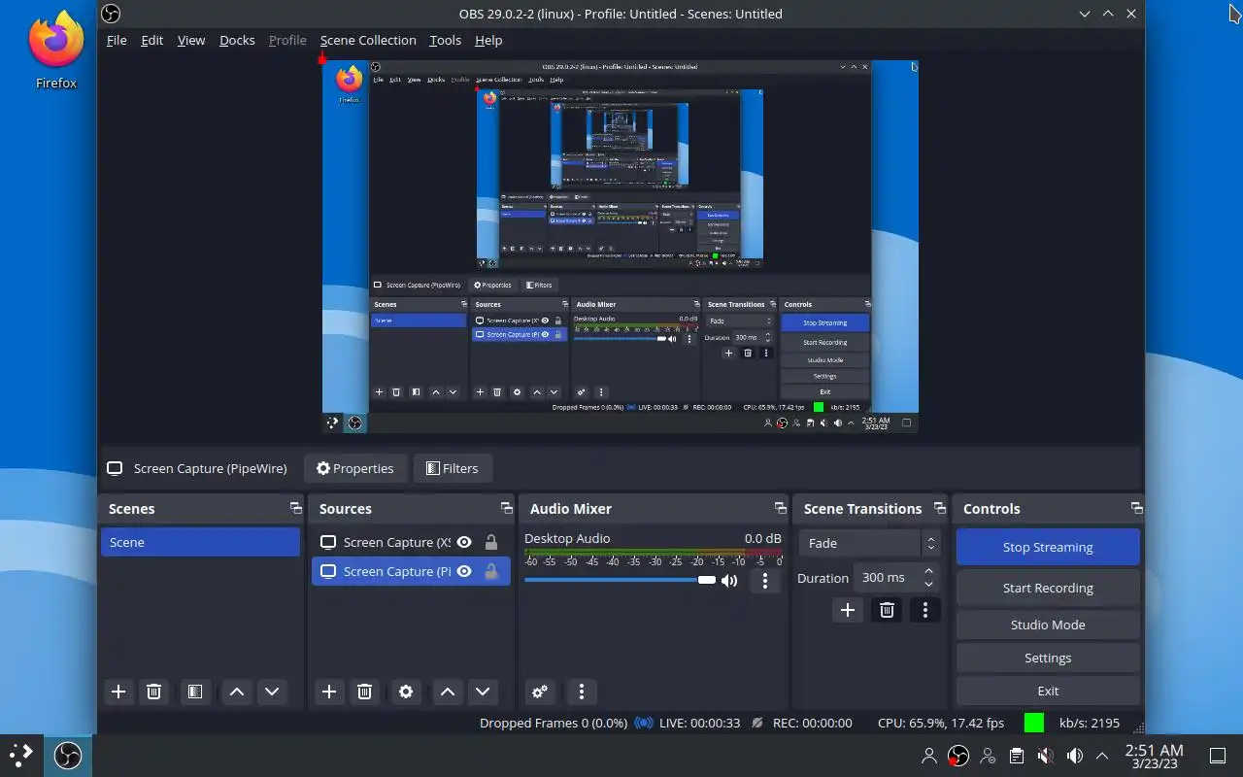1243x777 pixels.
Task: Click OBS Studio taskbar entry
Action: tap(68, 755)
